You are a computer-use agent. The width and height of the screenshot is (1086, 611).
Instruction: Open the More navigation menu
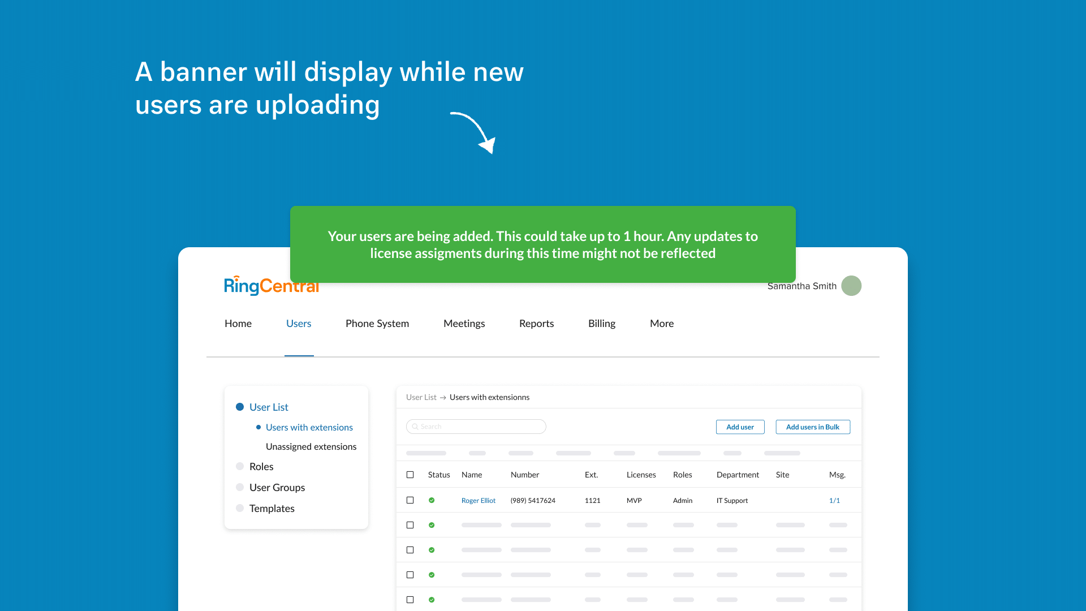661,324
